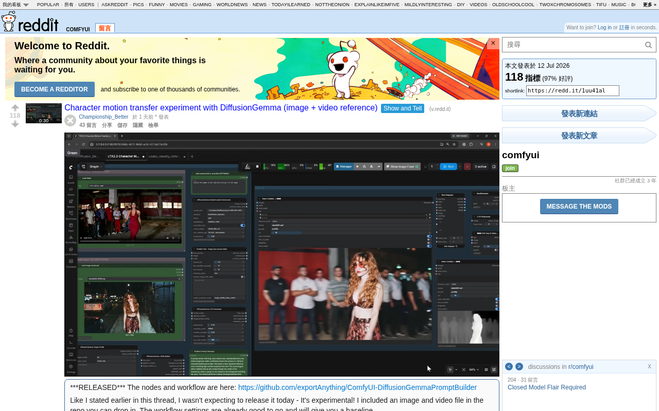Click 發表新文章 submit text button
The image size is (659, 411).
(x=579, y=136)
